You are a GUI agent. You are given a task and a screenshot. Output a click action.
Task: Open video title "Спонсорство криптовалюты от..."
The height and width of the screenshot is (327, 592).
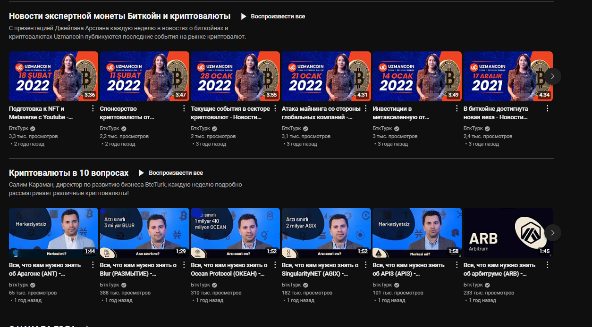coord(127,113)
